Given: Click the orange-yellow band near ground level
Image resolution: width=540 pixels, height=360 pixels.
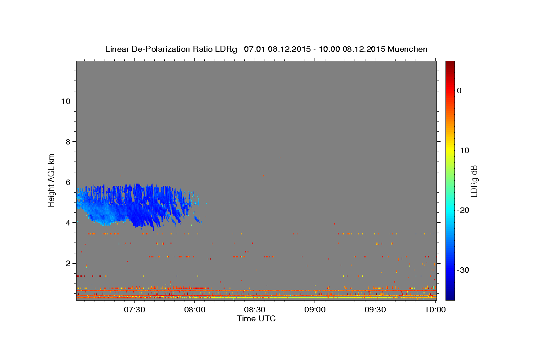Looking at the screenshot, I should pyautogui.click(x=256, y=297).
